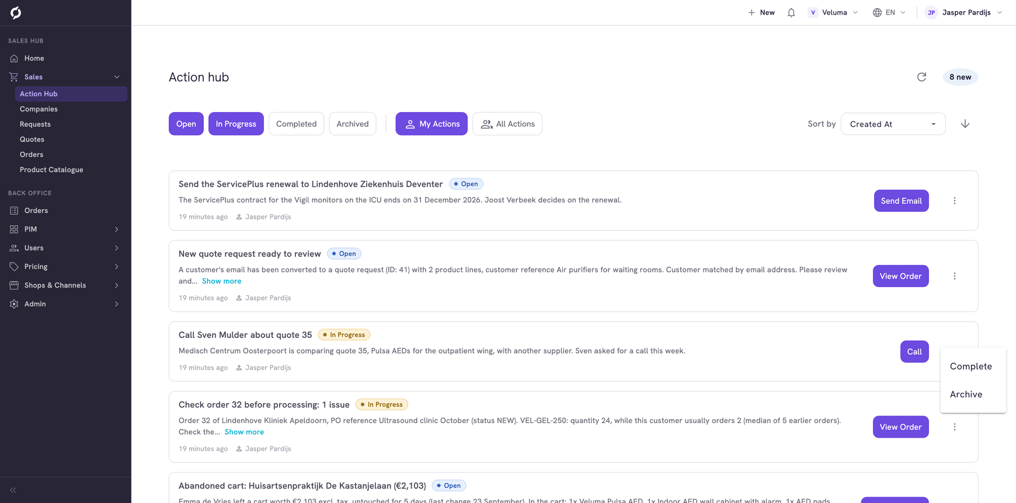
Task: Click the Pricing tag icon
Action: [14, 267]
